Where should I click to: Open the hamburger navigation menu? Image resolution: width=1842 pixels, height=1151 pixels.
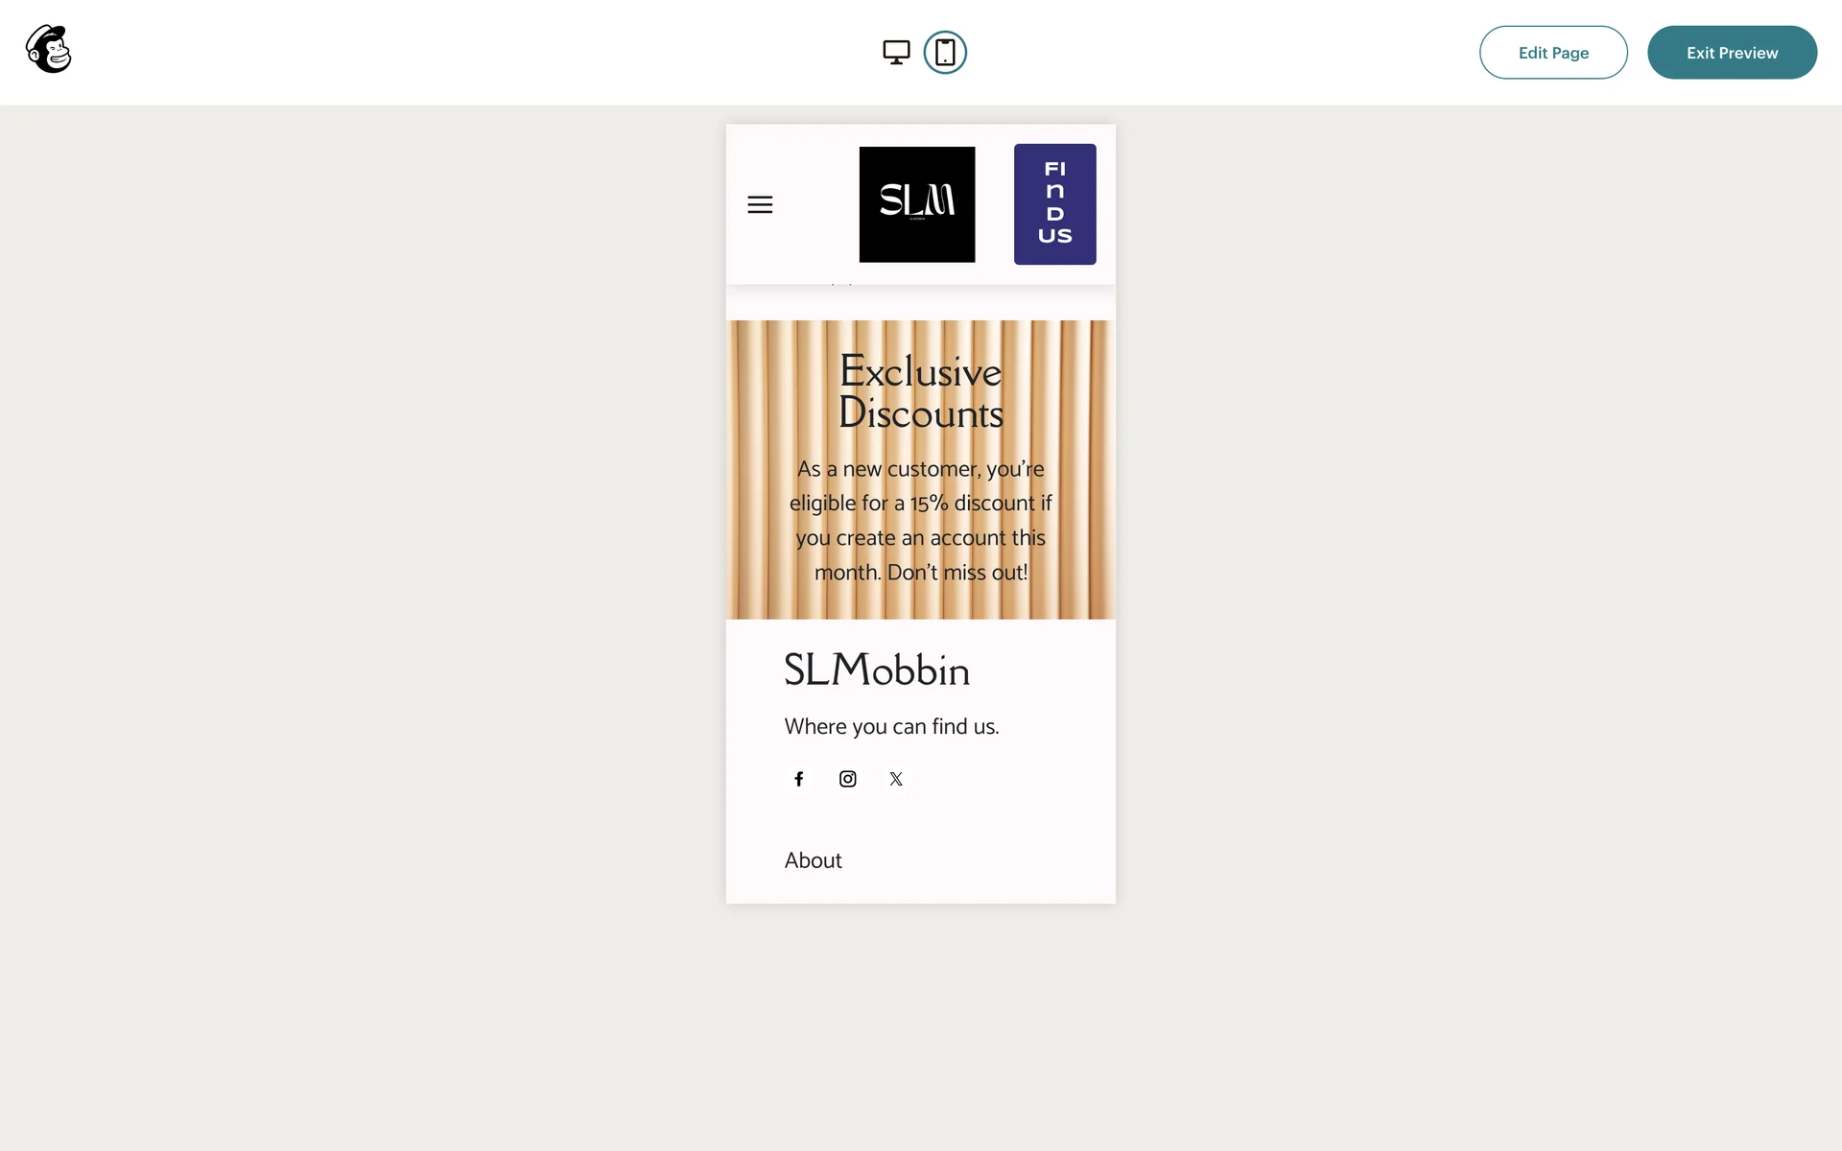pos(760,204)
